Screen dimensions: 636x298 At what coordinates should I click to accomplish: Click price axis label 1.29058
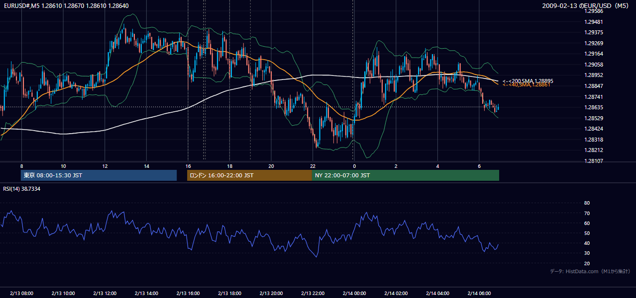pos(593,65)
